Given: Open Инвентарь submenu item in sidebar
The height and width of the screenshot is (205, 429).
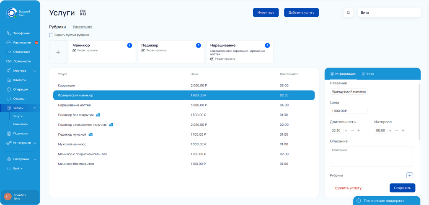Looking at the screenshot, I should click(x=21, y=124).
